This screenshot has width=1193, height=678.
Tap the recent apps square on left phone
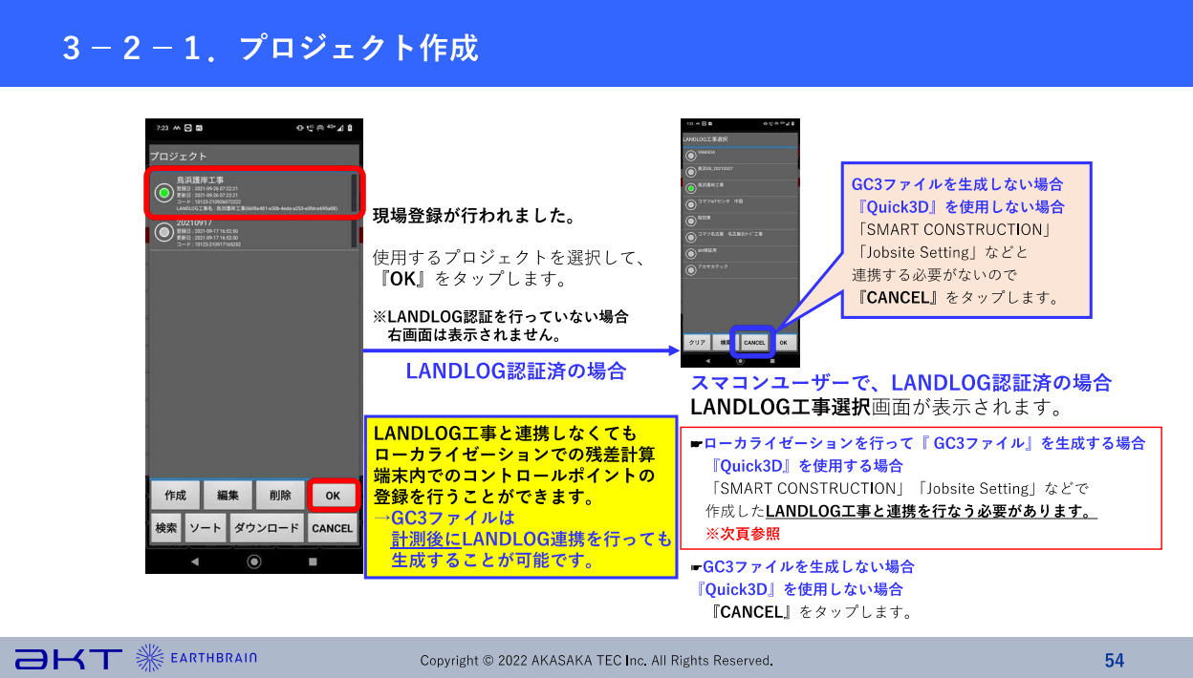313,561
